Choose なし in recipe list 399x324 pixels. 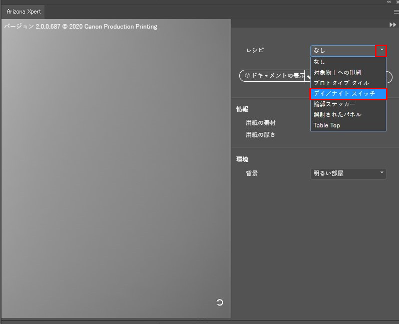[x=348, y=62]
